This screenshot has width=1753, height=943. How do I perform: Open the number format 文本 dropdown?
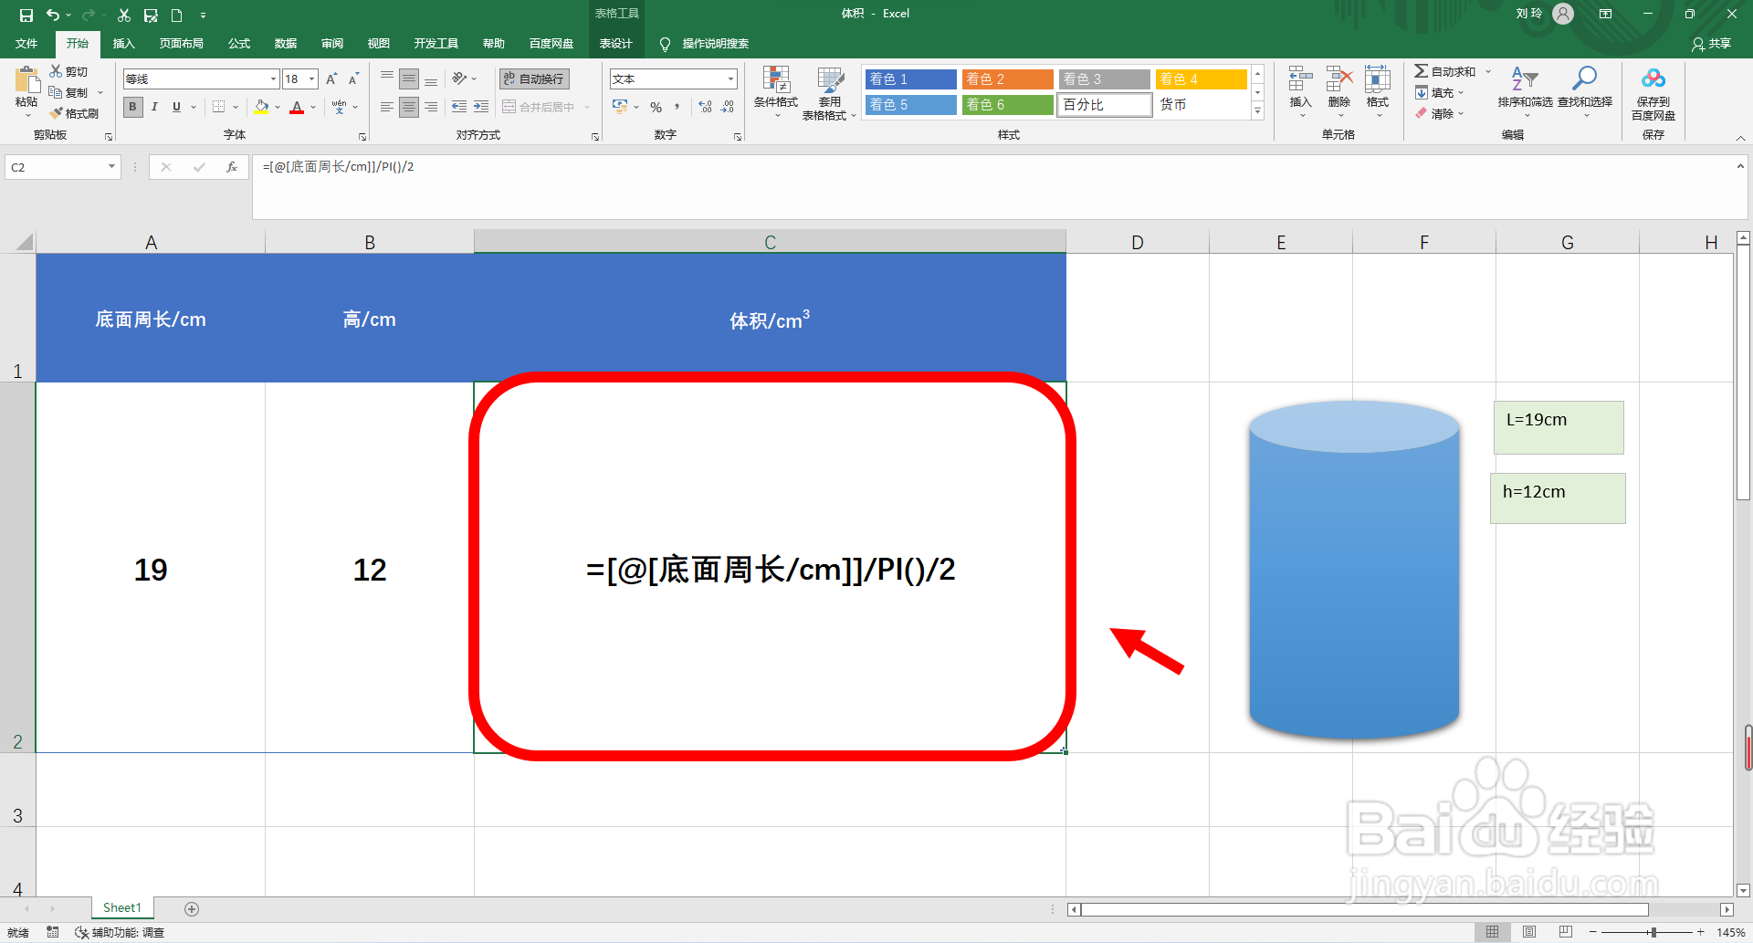pyautogui.click(x=730, y=79)
